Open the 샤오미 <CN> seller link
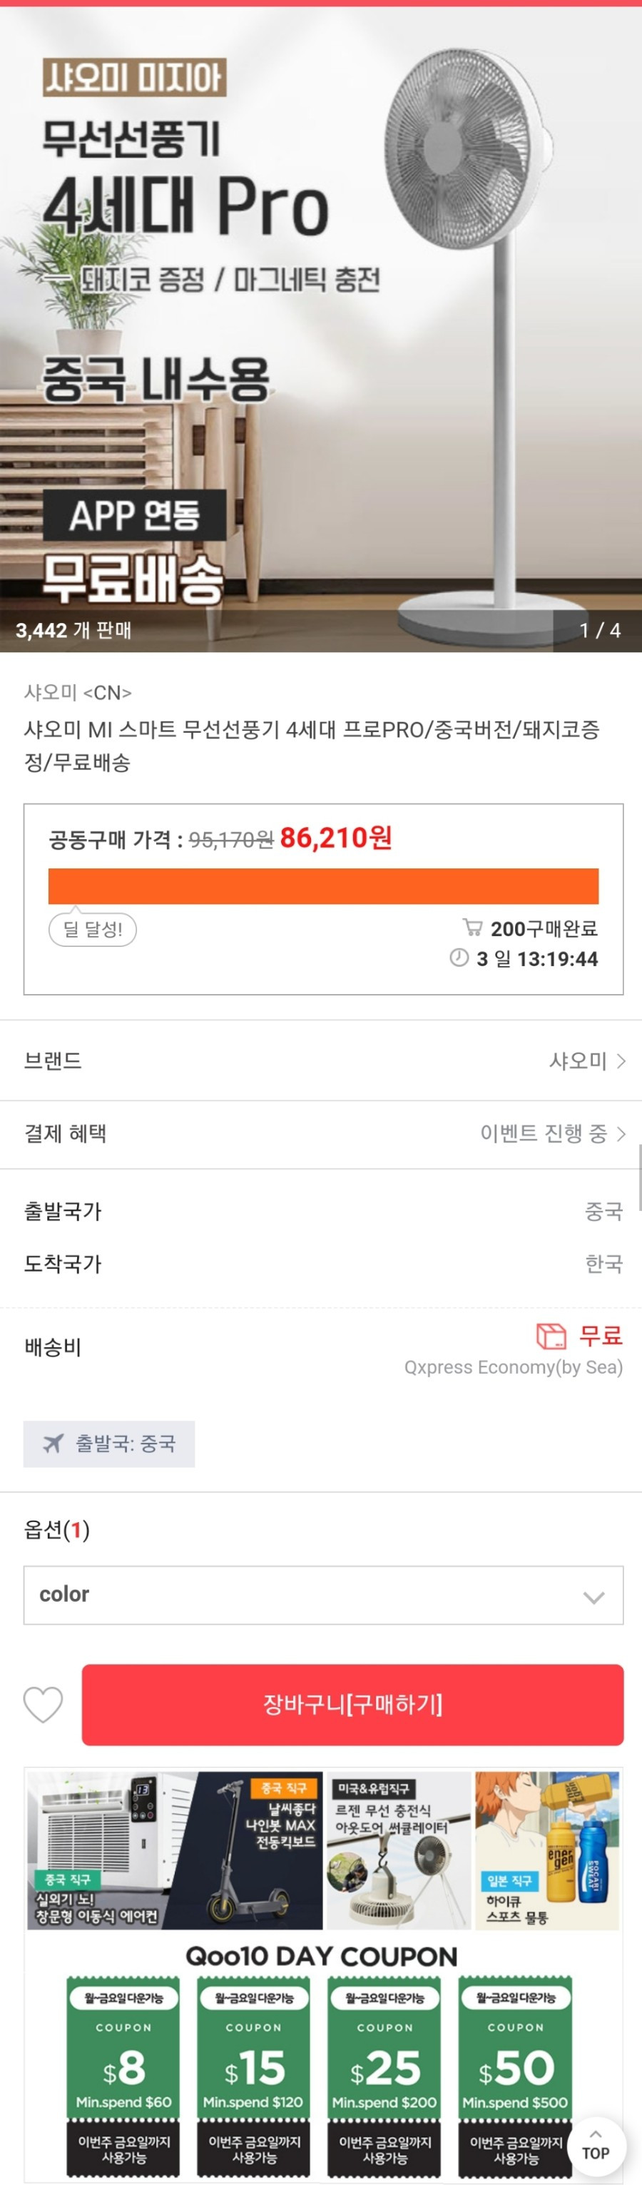This screenshot has width=642, height=2185. point(78,692)
